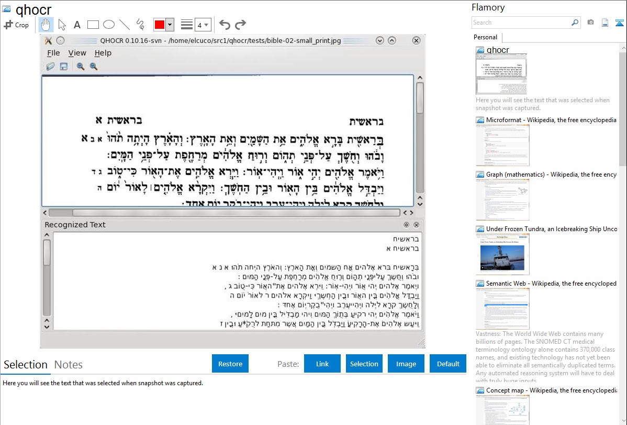Float the Recognized Text panel
This screenshot has height=425, width=627.
[x=406, y=225]
